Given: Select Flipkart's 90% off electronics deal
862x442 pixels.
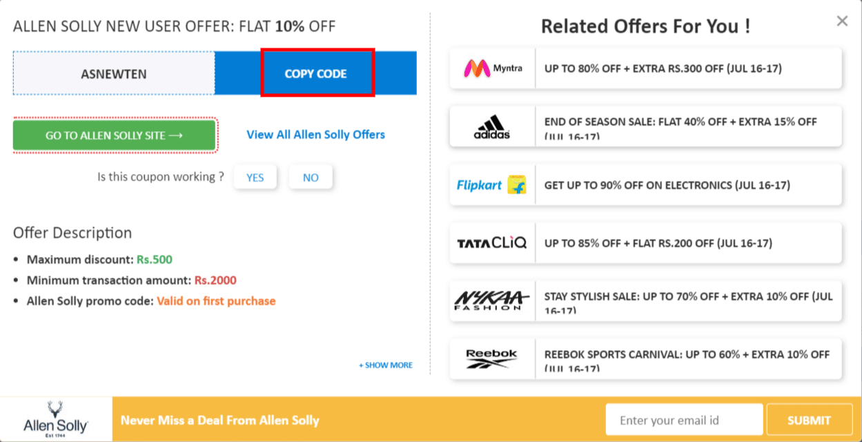Looking at the screenshot, I should coord(687,185).
